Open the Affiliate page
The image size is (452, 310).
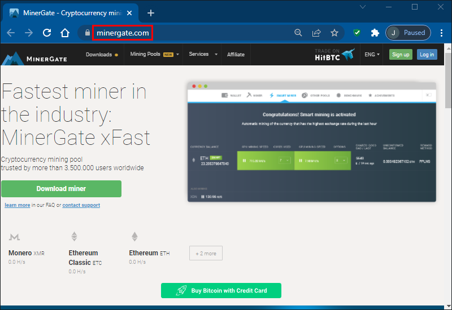click(x=236, y=54)
